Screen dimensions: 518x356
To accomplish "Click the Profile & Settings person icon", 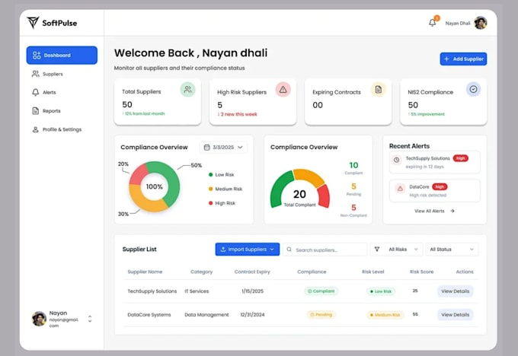I will (35, 129).
